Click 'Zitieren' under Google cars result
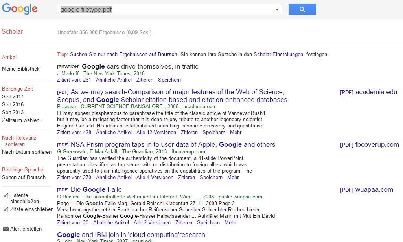403x242 pixels. click(145, 80)
